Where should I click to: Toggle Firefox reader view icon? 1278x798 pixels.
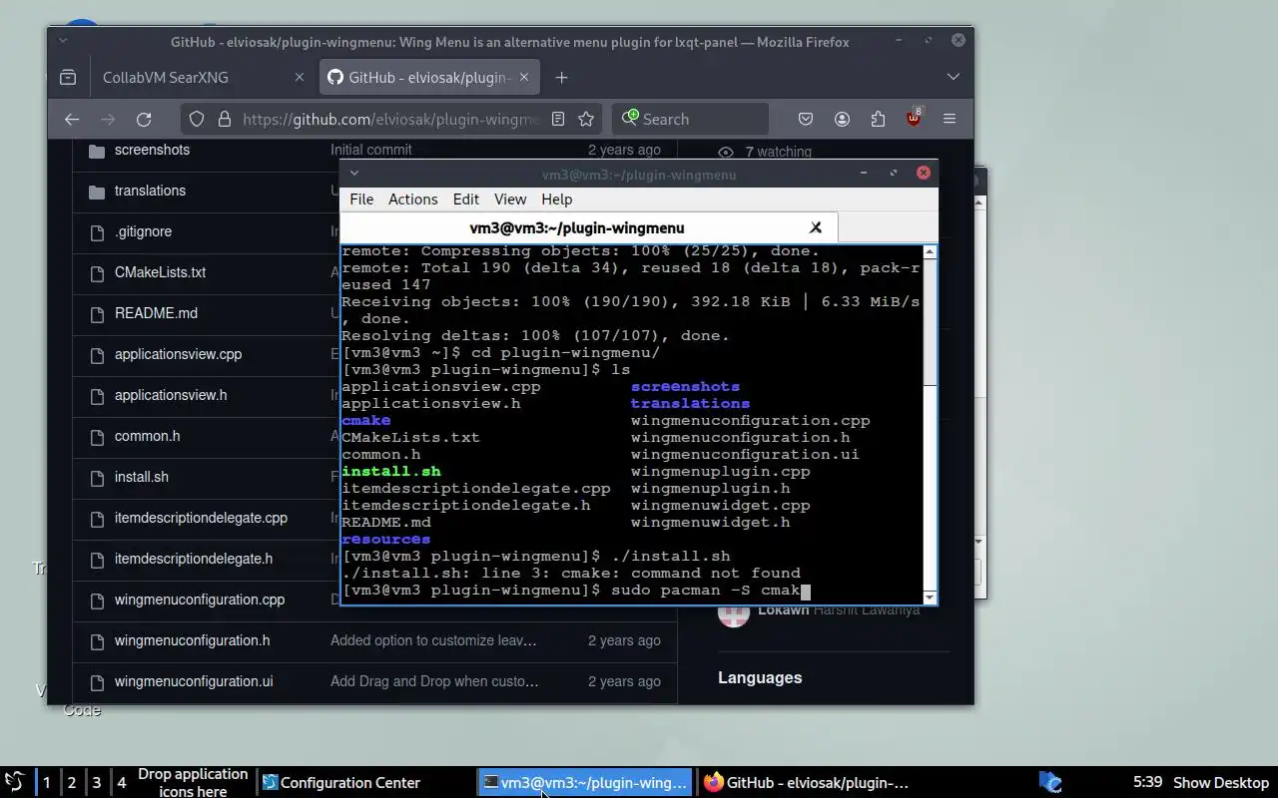coord(558,119)
